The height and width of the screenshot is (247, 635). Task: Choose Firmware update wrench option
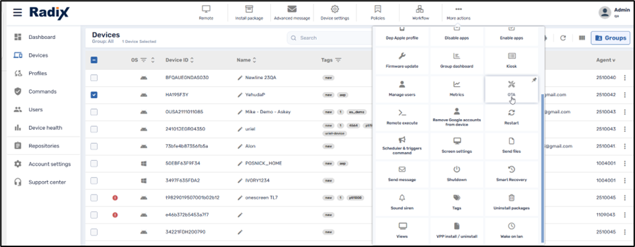(x=402, y=61)
